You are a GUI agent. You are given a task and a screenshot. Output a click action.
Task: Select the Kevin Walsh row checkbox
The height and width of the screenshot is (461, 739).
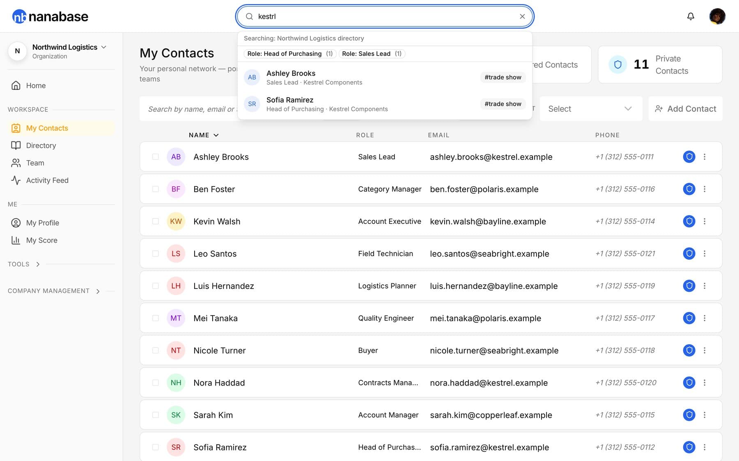[155, 221]
